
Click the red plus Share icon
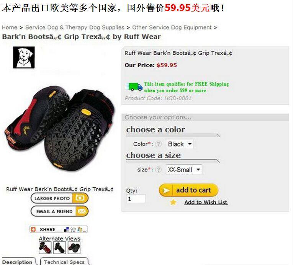coord(33,229)
